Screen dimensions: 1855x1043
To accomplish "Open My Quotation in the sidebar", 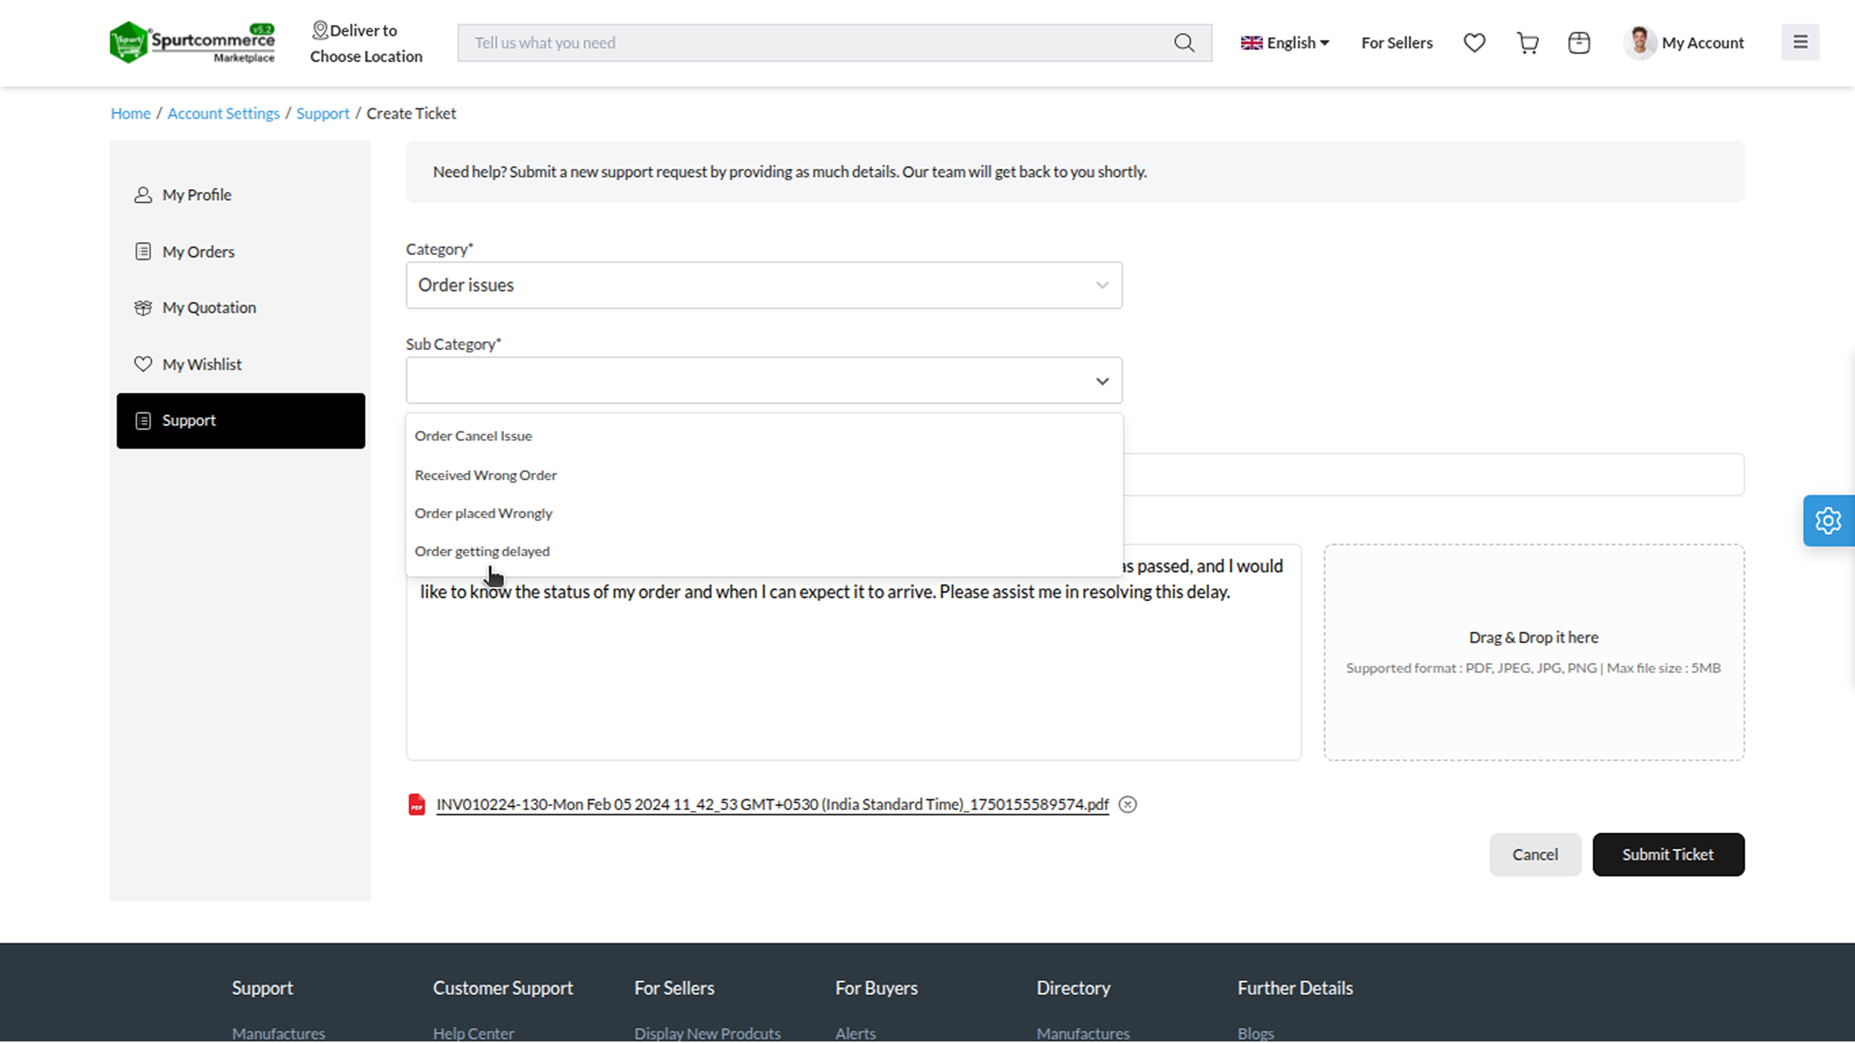I will 241,308.
